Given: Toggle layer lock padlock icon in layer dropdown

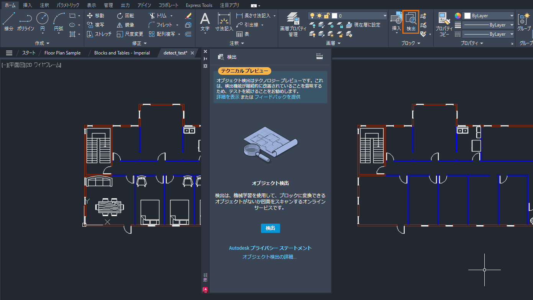Looking at the screenshot, I should point(326,16).
